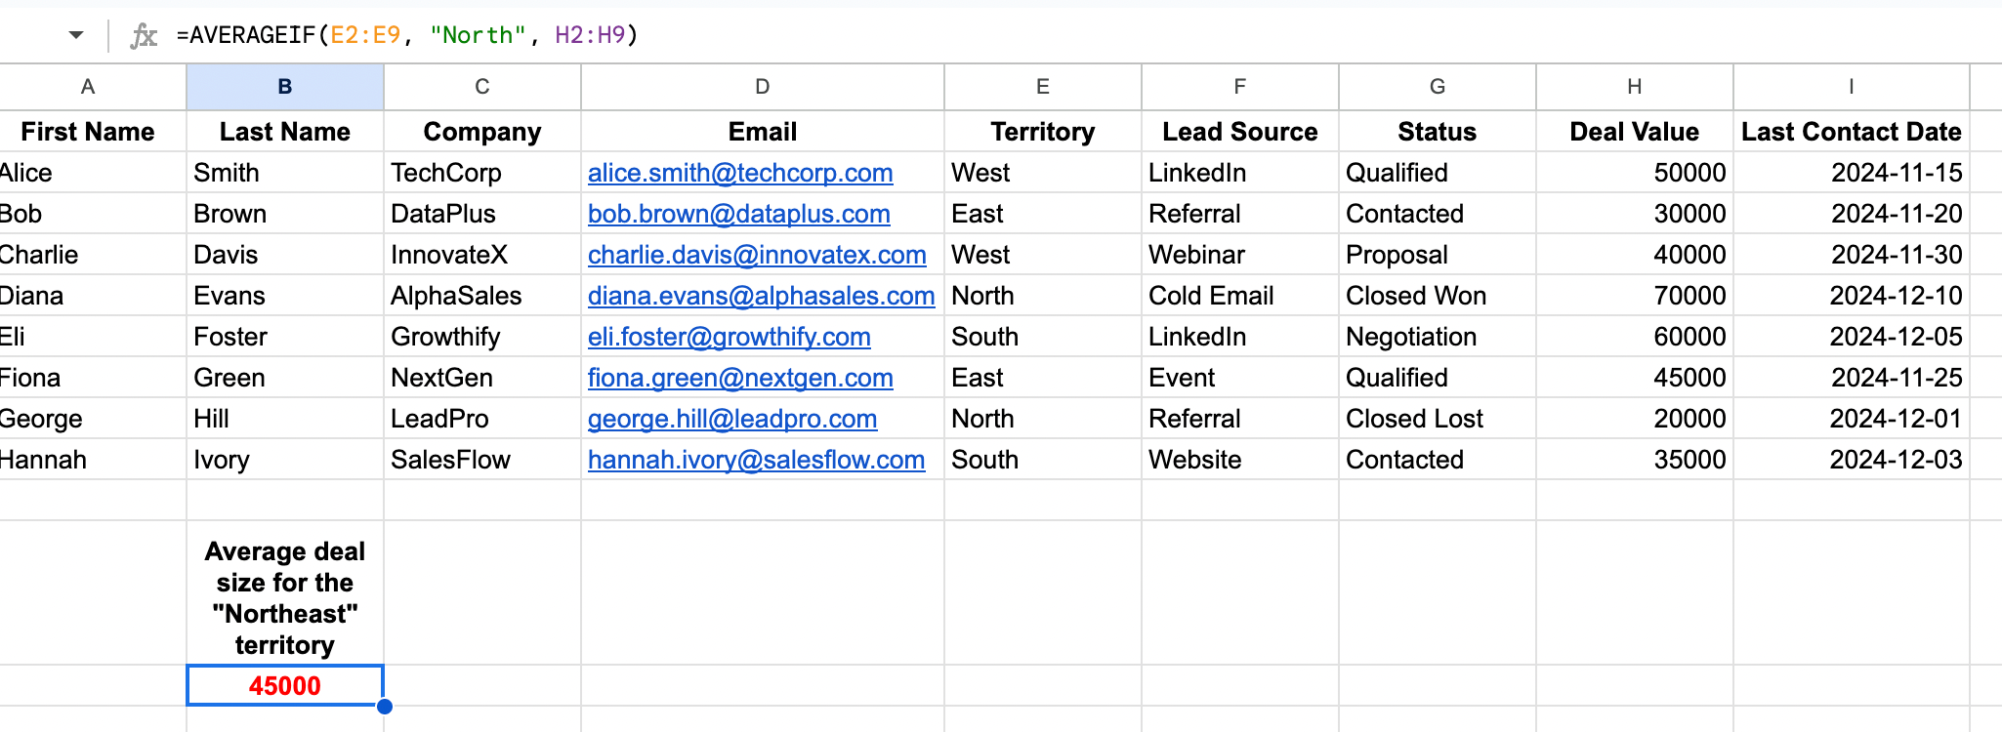Open hannah.ivory@salesflow.com email link
Image resolution: width=2002 pixels, height=732 pixels.
click(756, 460)
